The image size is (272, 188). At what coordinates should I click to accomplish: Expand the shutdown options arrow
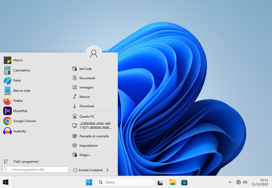pos(107,170)
